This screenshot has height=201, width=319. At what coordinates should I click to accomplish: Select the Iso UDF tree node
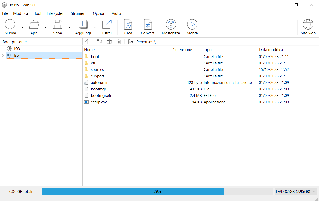[x=44, y=55]
